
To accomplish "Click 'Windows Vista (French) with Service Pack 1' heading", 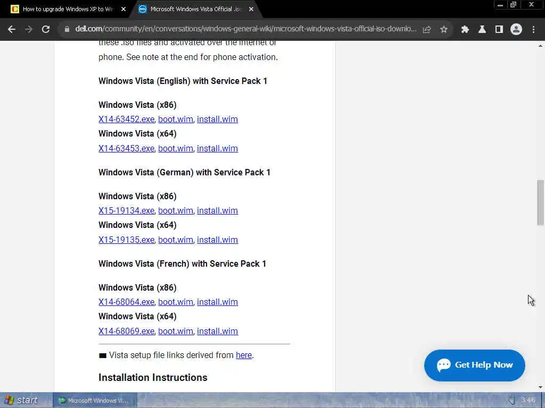I will [x=182, y=263].
